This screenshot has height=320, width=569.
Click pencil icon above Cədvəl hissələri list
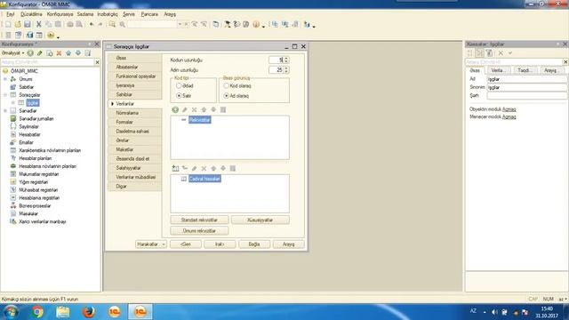(x=194, y=168)
